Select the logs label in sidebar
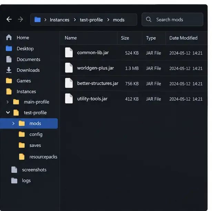The width and height of the screenshot is (212, 211). click(26, 181)
